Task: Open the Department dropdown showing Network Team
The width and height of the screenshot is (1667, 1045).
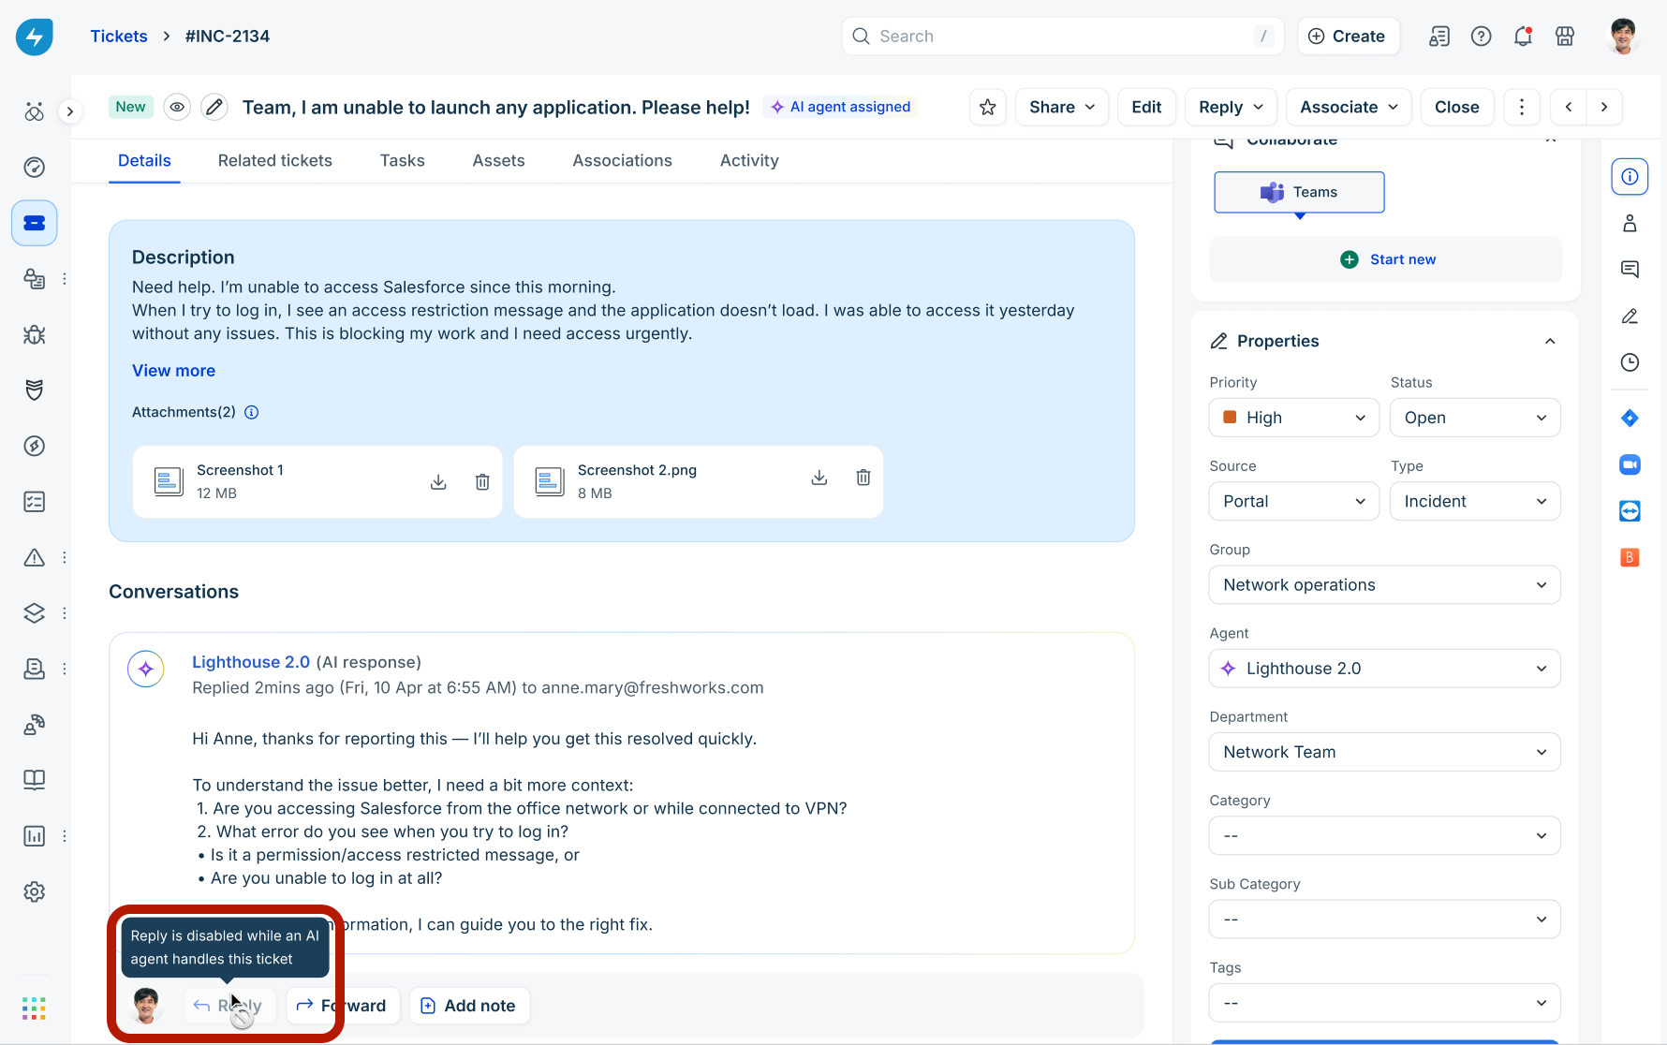Action: [1385, 752]
